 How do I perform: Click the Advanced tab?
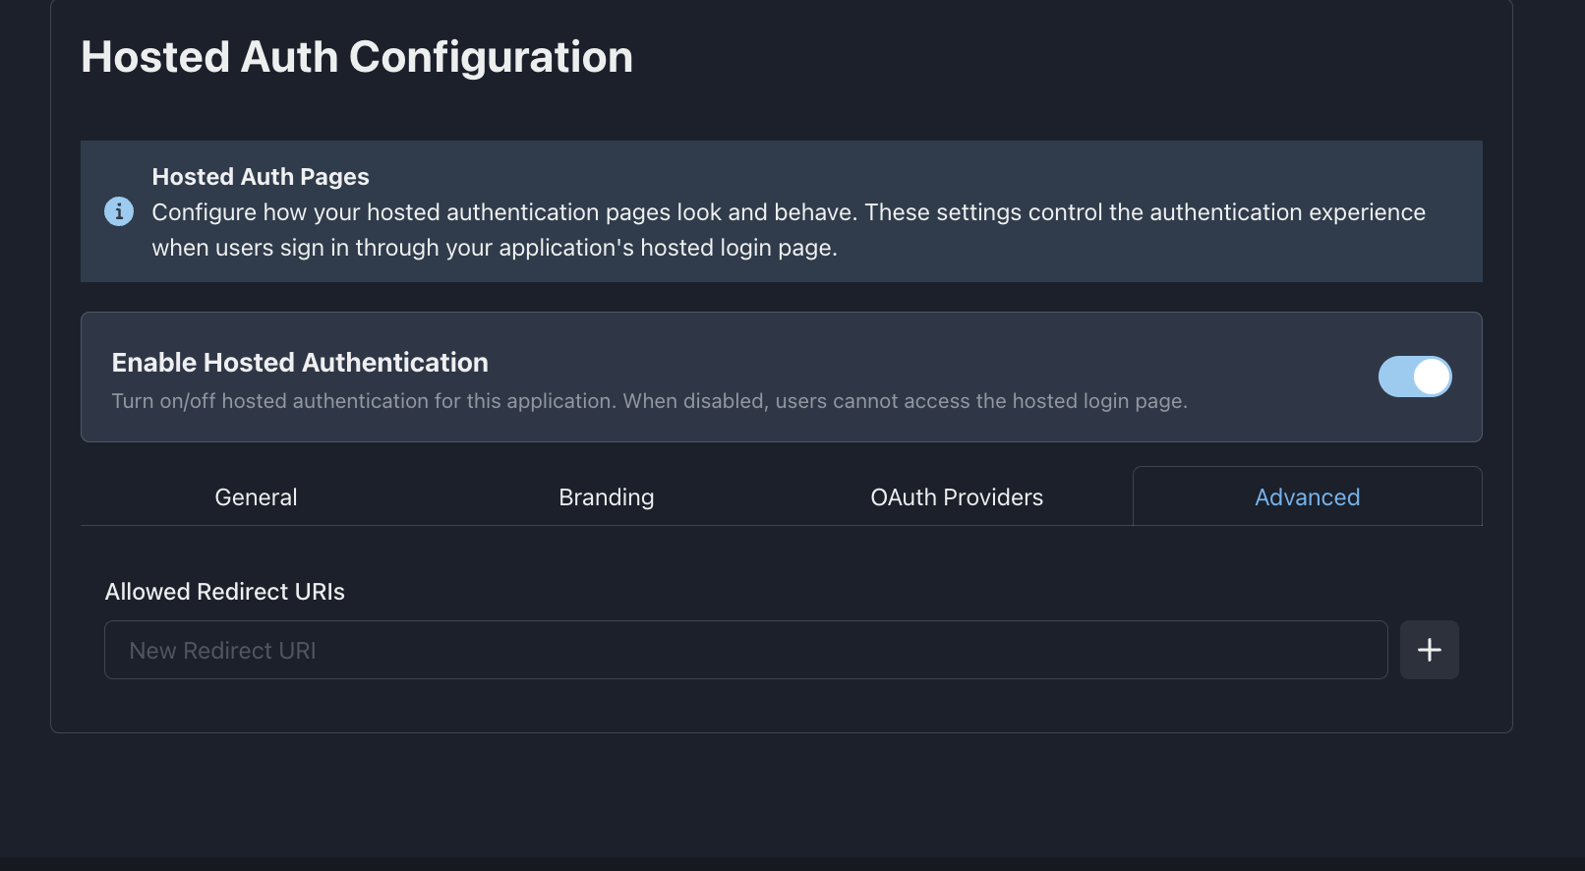coord(1307,497)
